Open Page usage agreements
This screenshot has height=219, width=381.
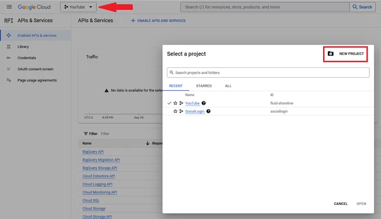pos(37,80)
